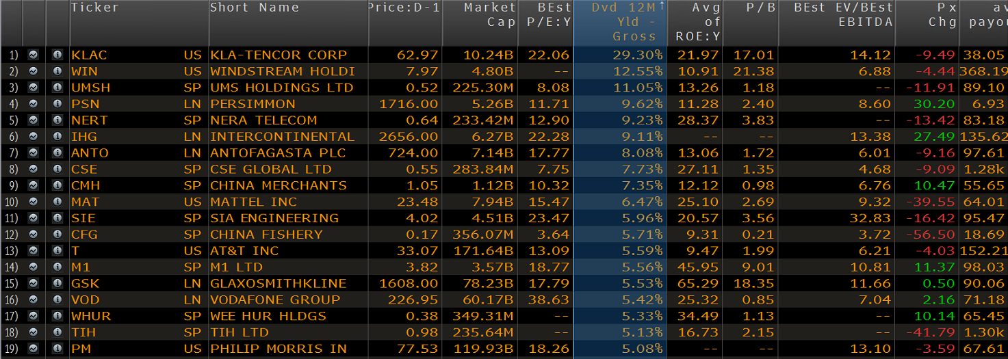Click the Dvd 12M Yld - Gross header
1008x359 pixels.
(x=620, y=23)
